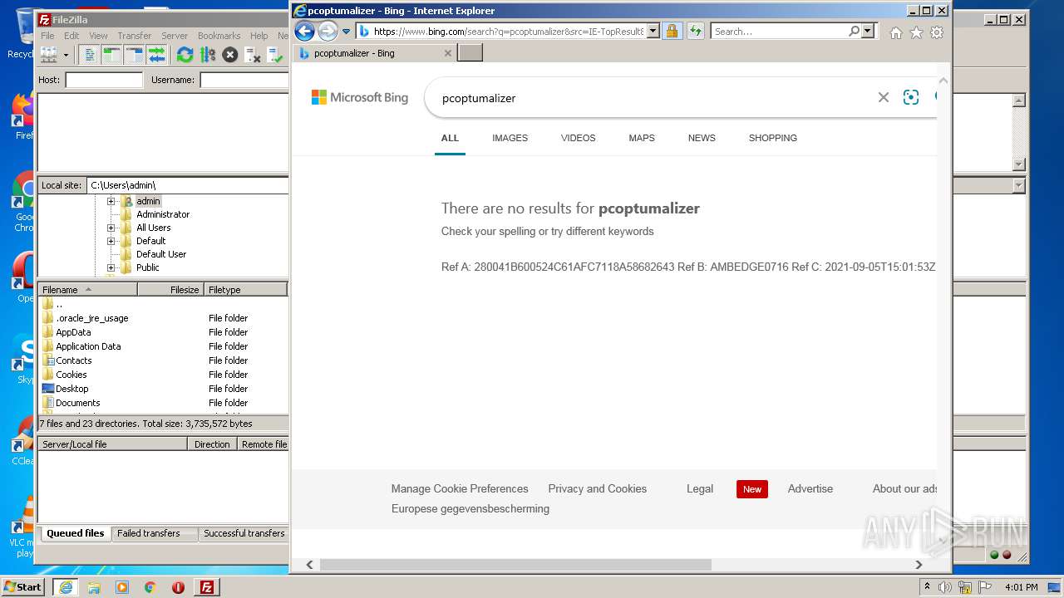
Task: Open FileZilla Site Manager icon
Action: (49, 55)
